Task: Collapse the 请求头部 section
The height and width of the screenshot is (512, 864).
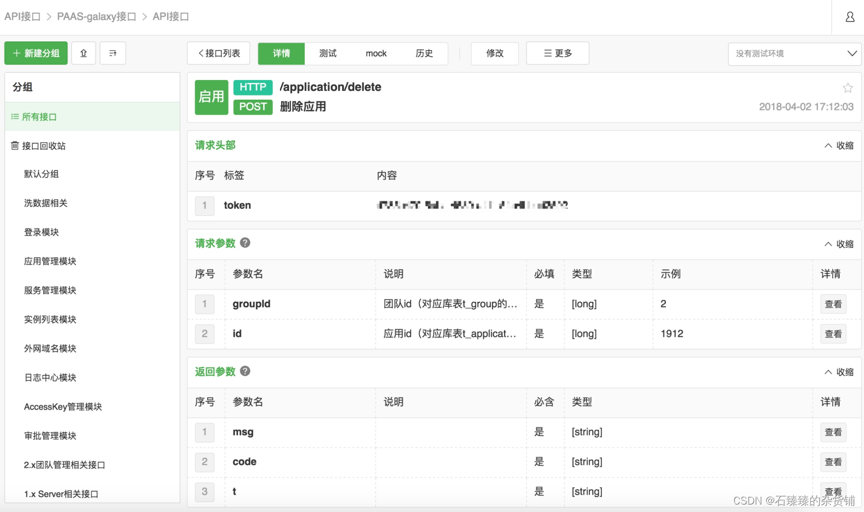Action: (839, 145)
